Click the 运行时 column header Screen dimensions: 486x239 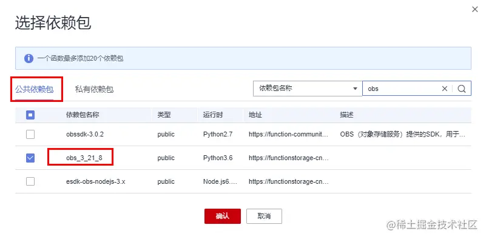coord(213,115)
